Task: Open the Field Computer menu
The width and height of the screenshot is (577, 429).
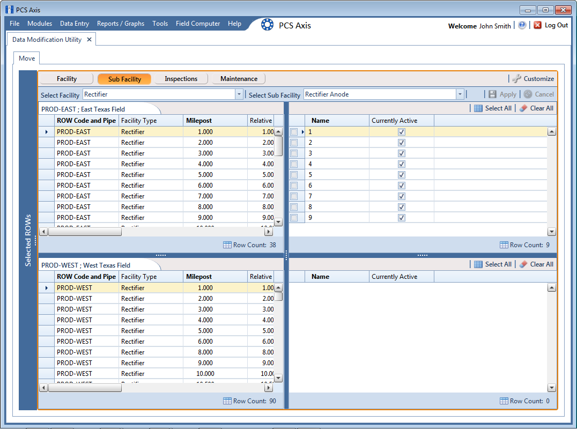Action: [198, 24]
